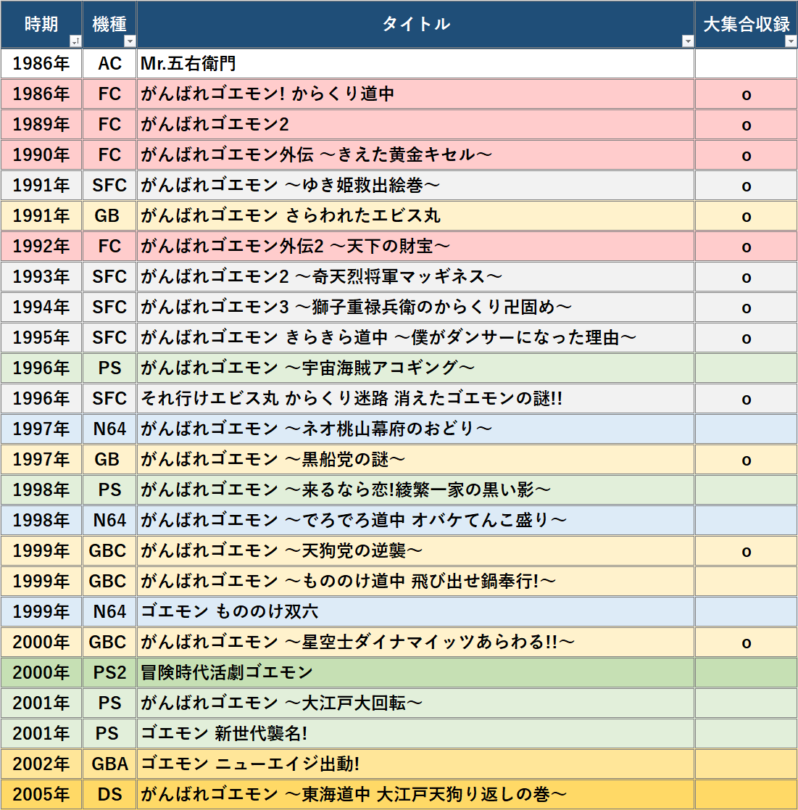Select the o mark in 黒船党の謎 row
Image resolution: width=798 pixels, height=810 pixels.
pos(747,460)
